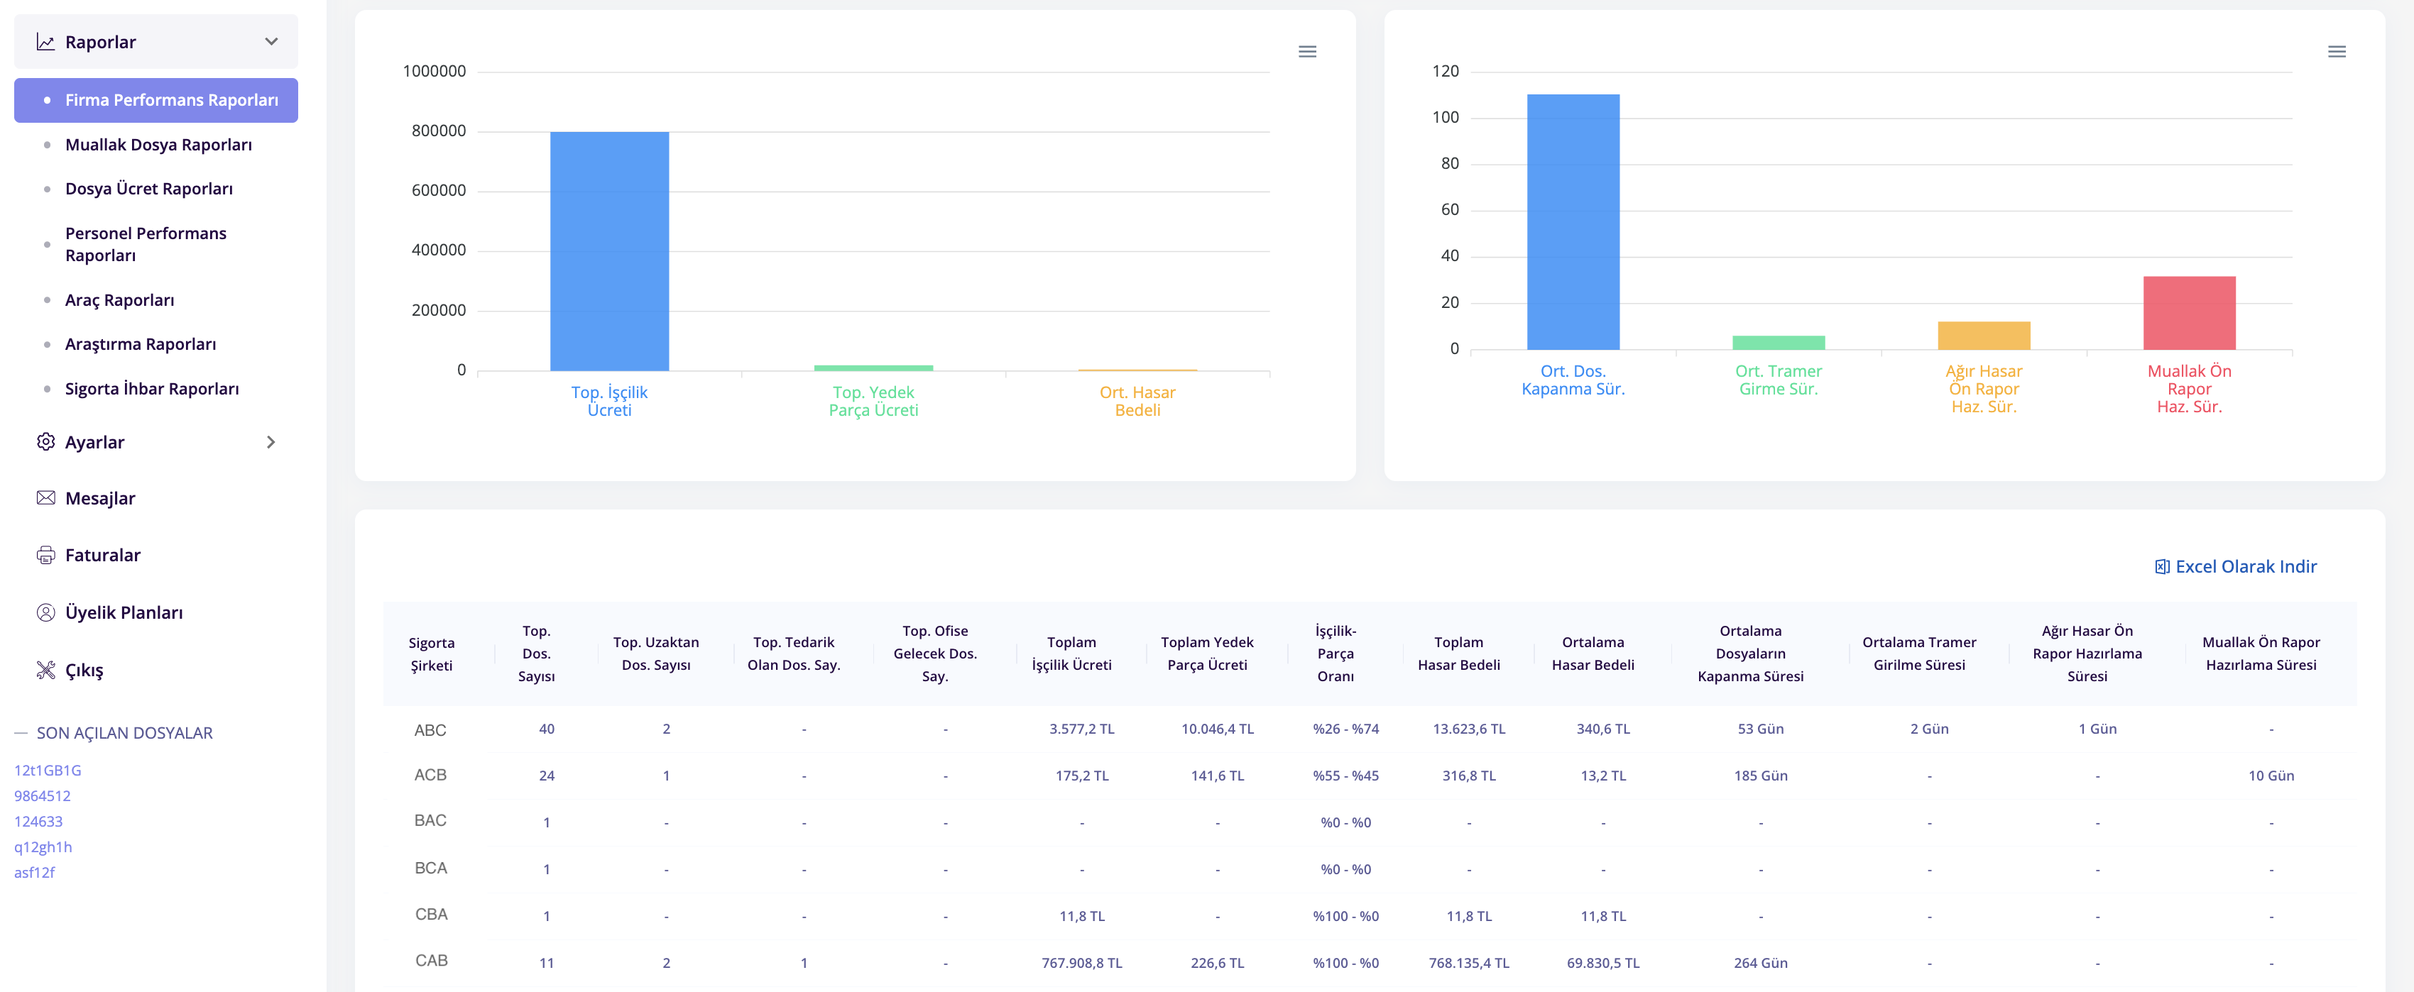
Task: Click the Mesajlar envelope icon
Action: [x=45, y=498]
